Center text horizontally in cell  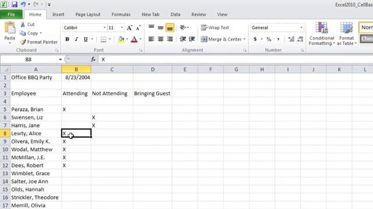pos(161,39)
